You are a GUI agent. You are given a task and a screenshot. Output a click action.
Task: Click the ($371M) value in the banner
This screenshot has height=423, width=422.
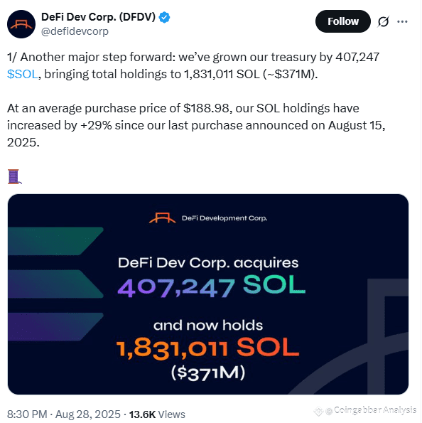208,373
